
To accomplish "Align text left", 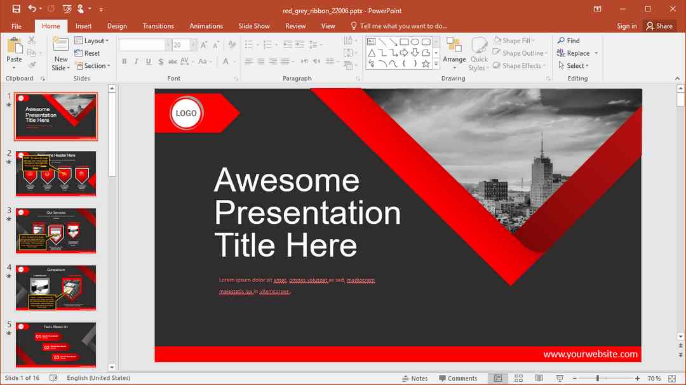I will (x=249, y=62).
